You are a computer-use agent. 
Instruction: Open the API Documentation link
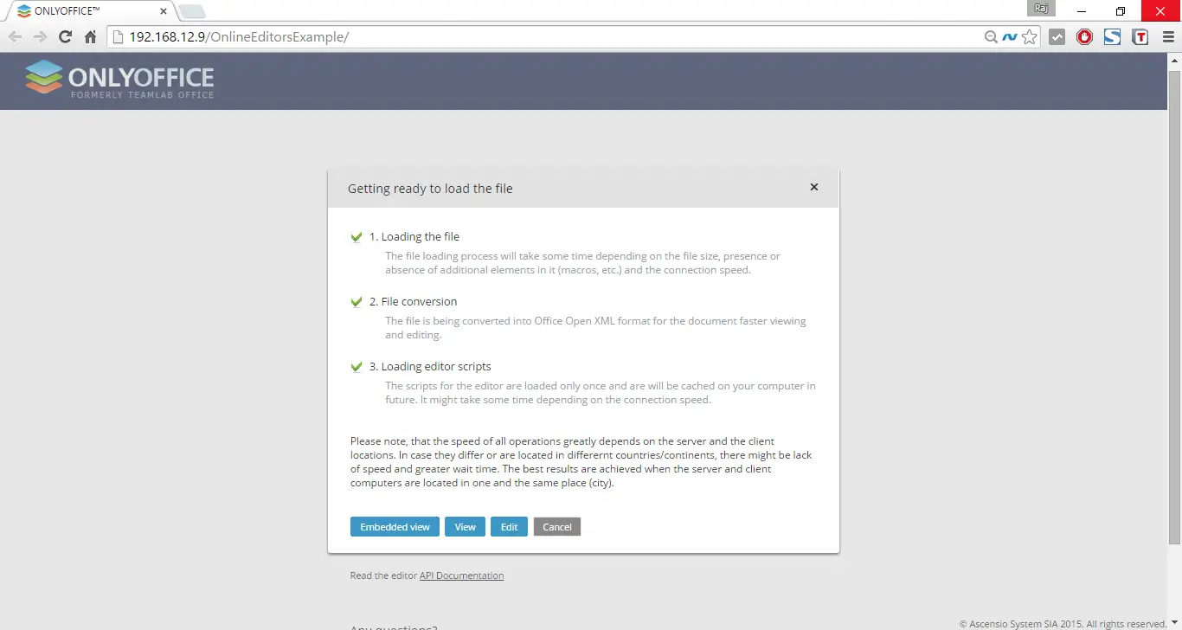pyautogui.click(x=461, y=575)
